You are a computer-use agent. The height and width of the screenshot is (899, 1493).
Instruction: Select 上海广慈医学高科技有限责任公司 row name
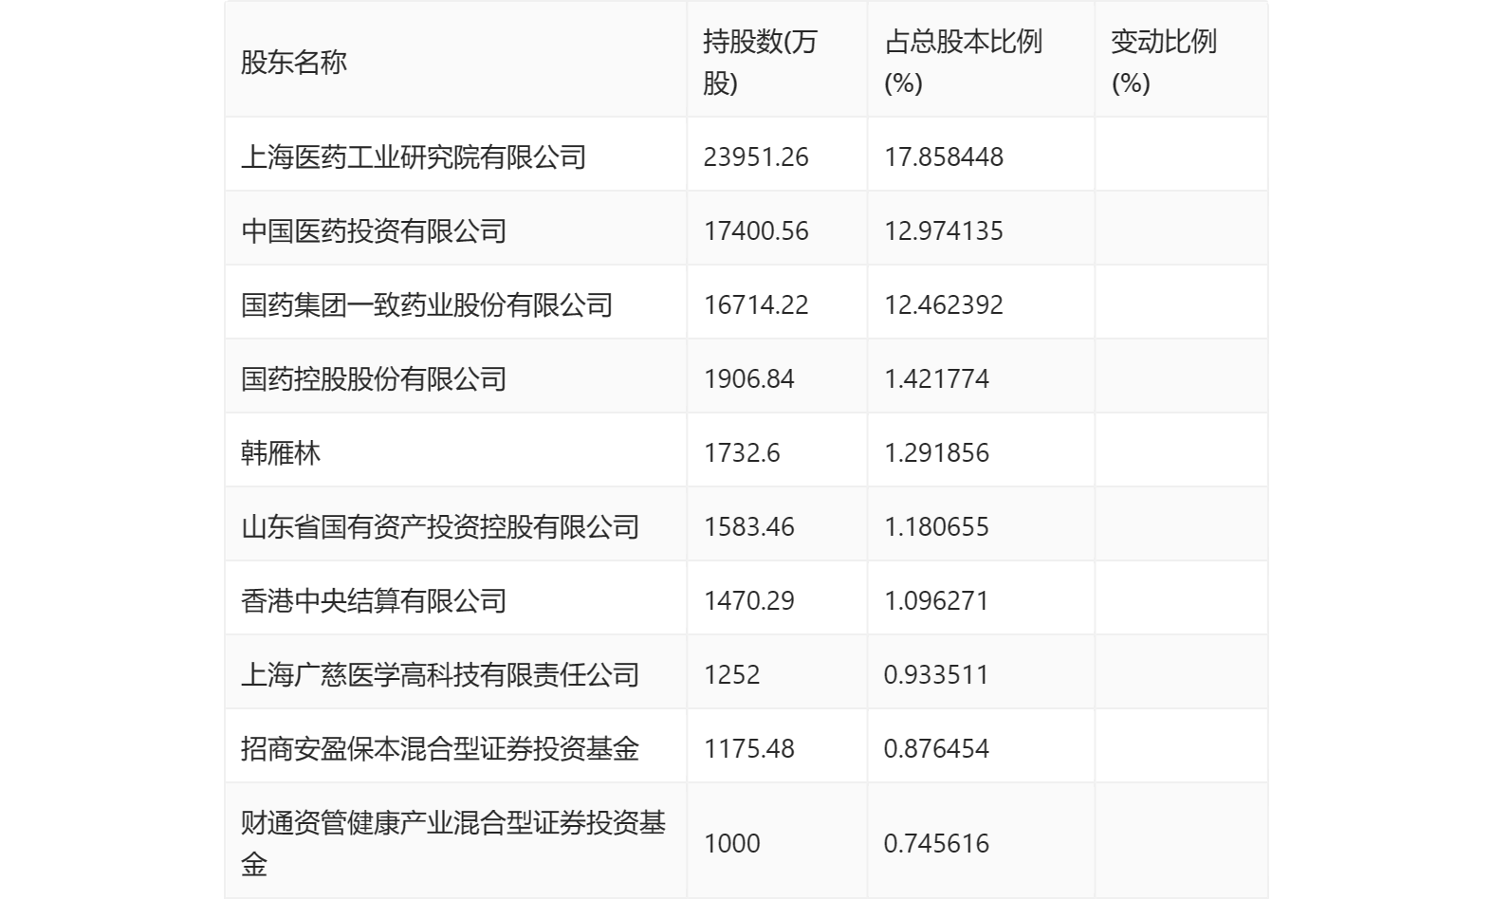tap(440, 674)
